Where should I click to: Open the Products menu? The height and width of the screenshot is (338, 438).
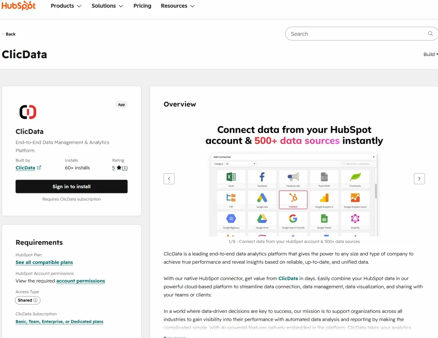tap(66, 6)
